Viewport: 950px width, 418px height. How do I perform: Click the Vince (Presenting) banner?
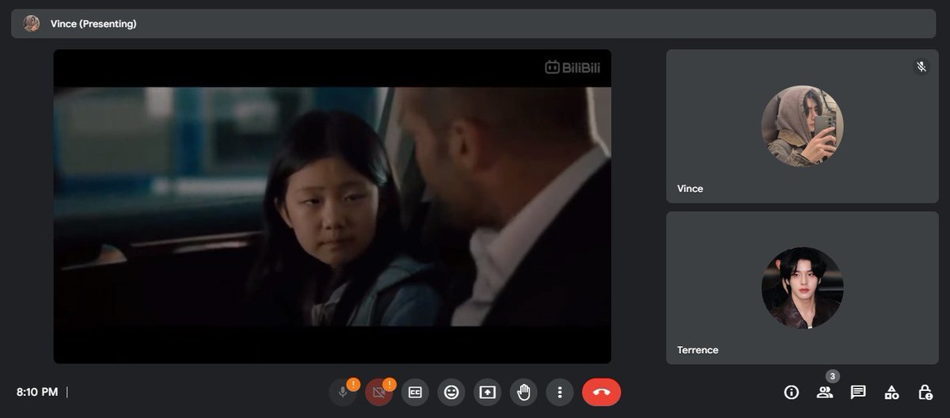click(473, 24)
